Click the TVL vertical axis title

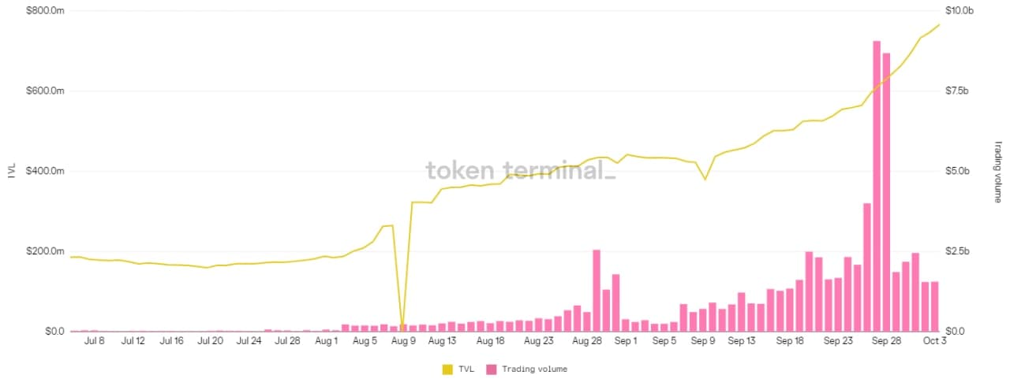pyautogui.click(x=11, y=171)
